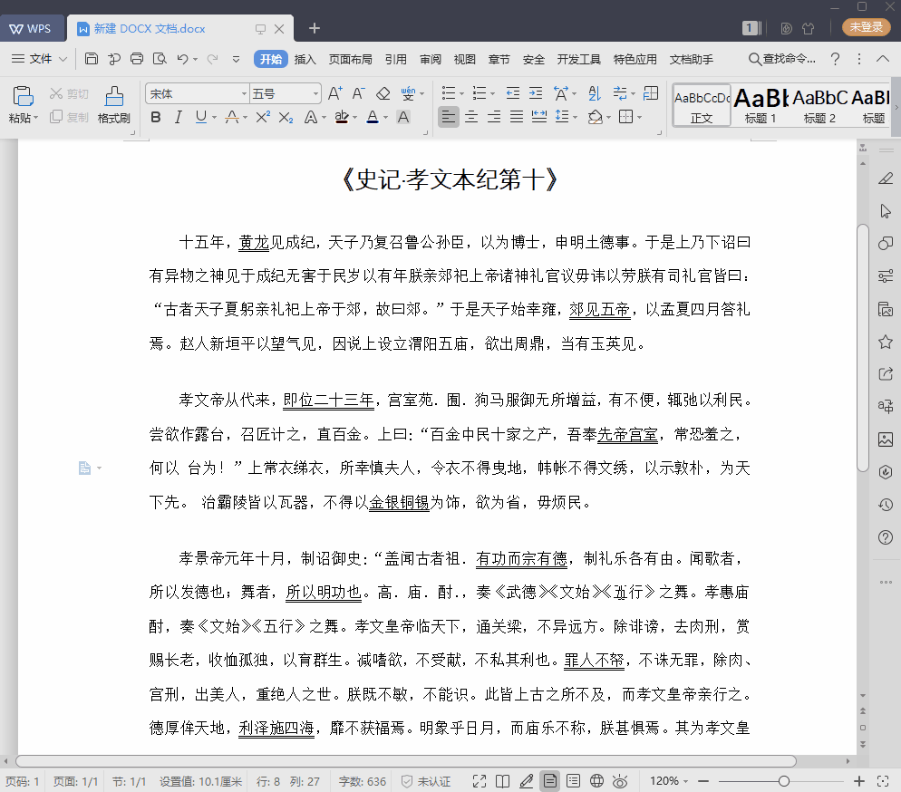Click the star favorites icon in sidebar
This screenshot has height=792, width=901.
pyautogui.click(x=886, y=343)
